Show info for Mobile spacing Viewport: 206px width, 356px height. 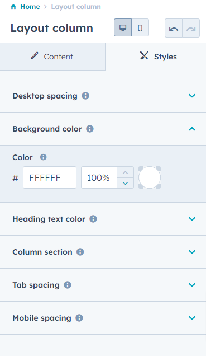tap(79, 318)
